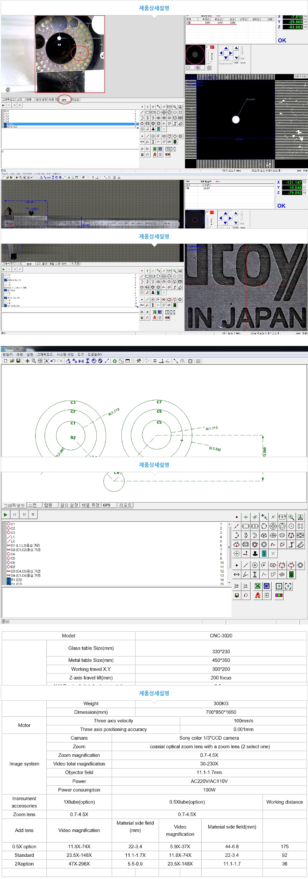The height and width of the screenshot is (879, 308).
Task: Click the green Play button above the C1 list
Action: pyautogui.click(x=6, y=514)
